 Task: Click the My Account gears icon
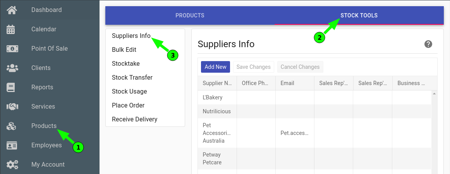pos(12,165)
